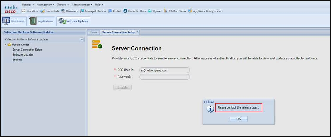Select the Server Connection Setup tab
The image size is (331, 137).
point(119,32)
